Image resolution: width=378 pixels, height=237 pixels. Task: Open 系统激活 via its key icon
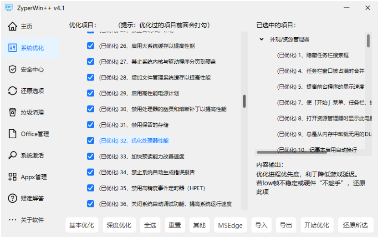[13, 155]
